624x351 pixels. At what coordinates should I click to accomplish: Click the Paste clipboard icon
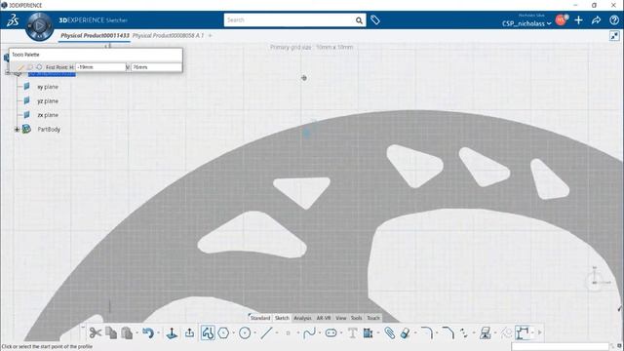(x=127, y=332)
